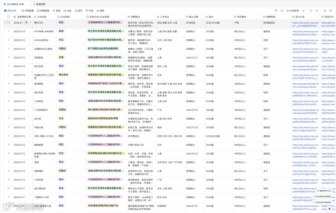The image size is (336, 213).
Task: Click the 其他 tag in 中兴终端-未来领军 row
Action: (61, 31)
